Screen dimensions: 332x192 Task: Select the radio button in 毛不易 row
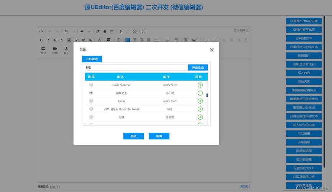(91, 93)
